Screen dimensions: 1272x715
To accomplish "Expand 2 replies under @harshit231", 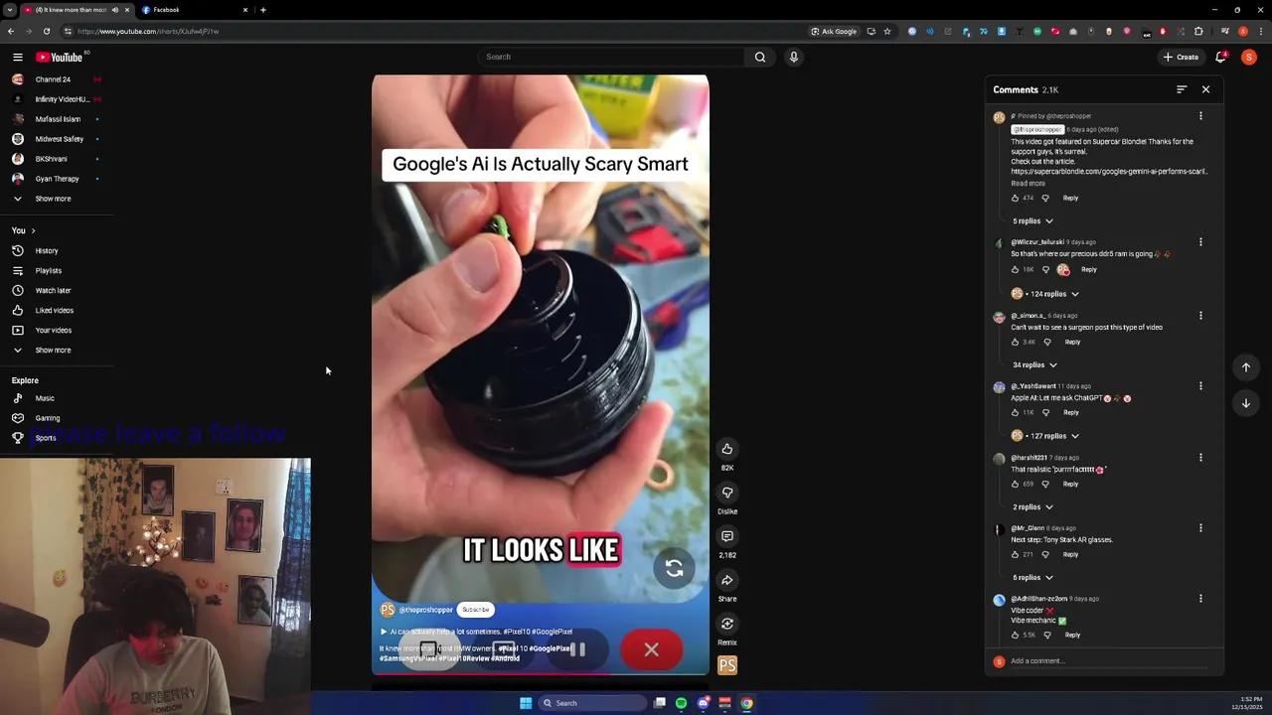I will pyautogui.click(x=1032, y=507).
